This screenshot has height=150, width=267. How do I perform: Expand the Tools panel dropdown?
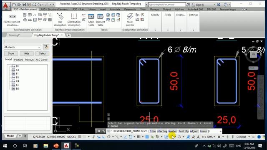pyautogui.click(x=168, y=30)
